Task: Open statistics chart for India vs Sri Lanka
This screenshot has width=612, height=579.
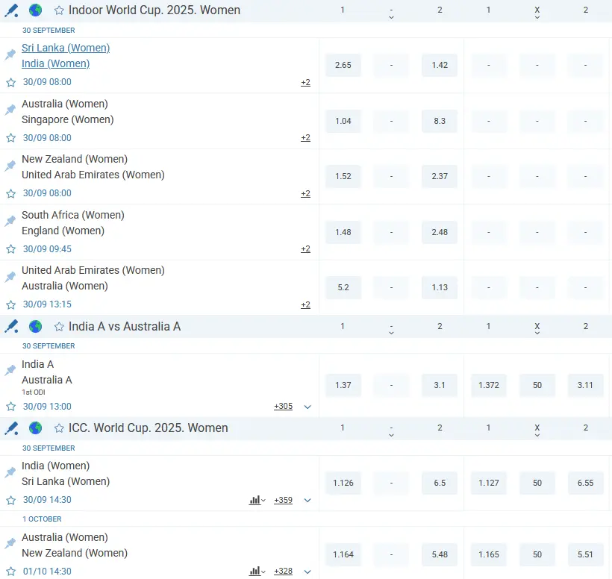Action: 256,500
